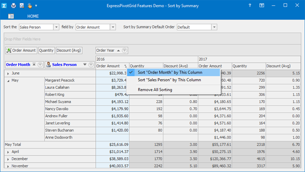
Task: Click the Order Amount data field header
Action: [21, 50]
